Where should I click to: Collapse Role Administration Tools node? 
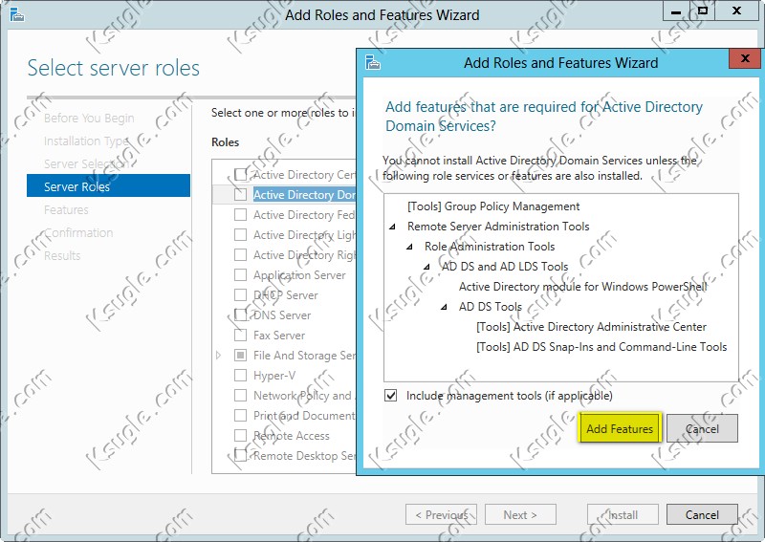click(x=410, y=247)
